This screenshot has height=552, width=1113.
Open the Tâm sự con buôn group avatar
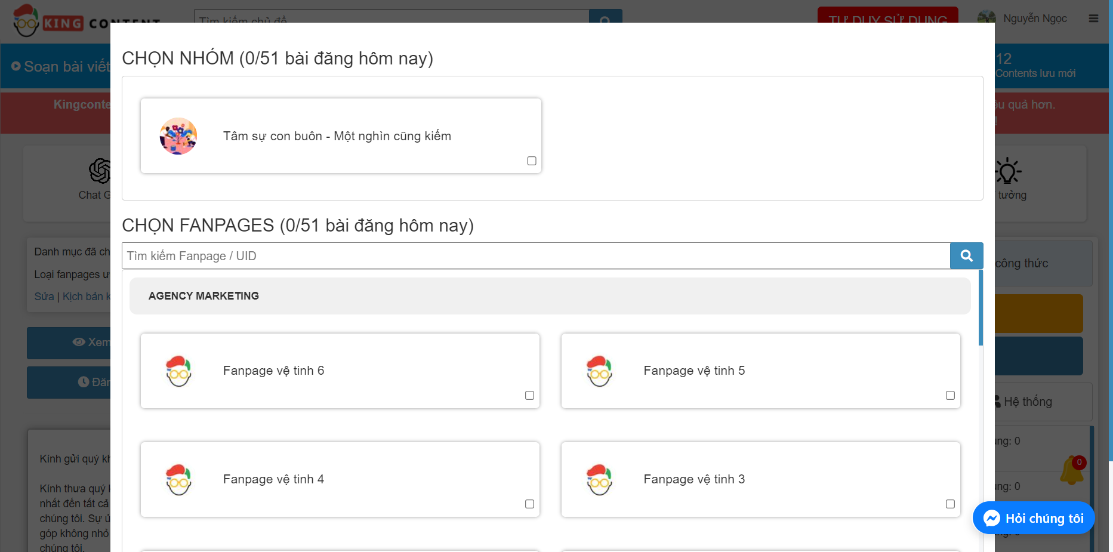tap(178, 136)
